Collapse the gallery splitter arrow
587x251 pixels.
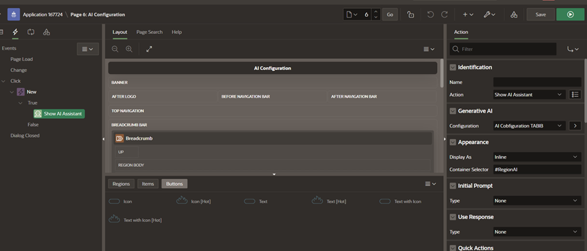274,174
